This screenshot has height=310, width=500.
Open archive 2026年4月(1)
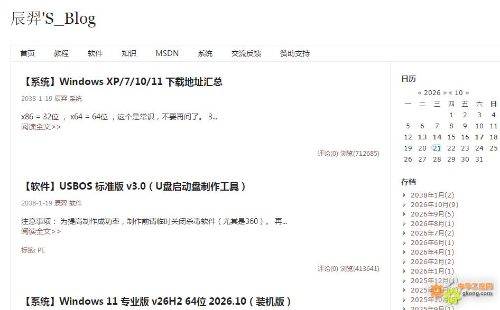coord(432,252)
